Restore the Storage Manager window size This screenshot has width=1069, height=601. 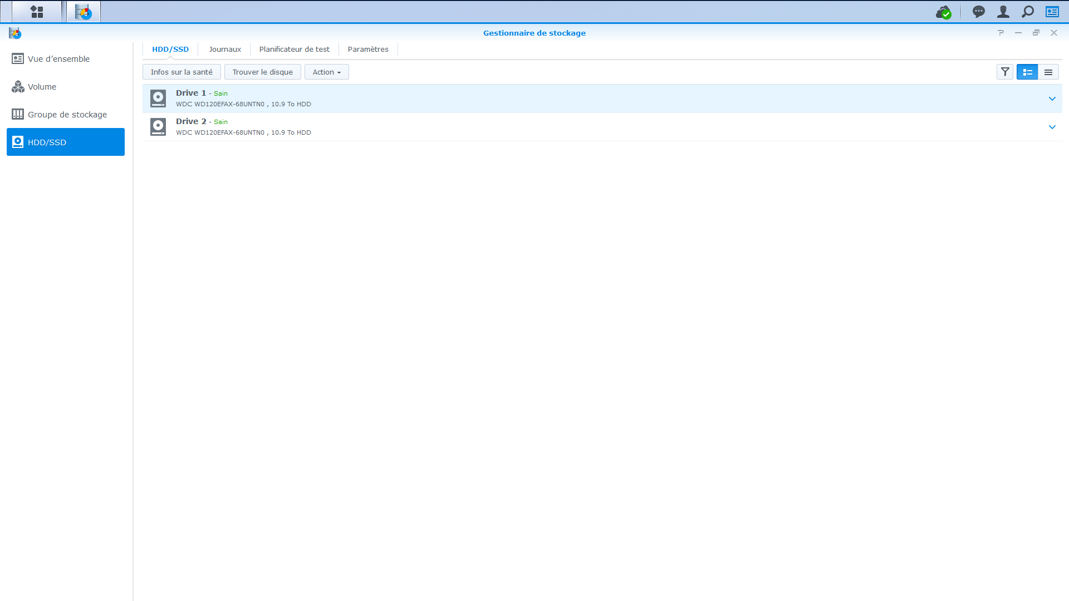tap(1036, 33)
